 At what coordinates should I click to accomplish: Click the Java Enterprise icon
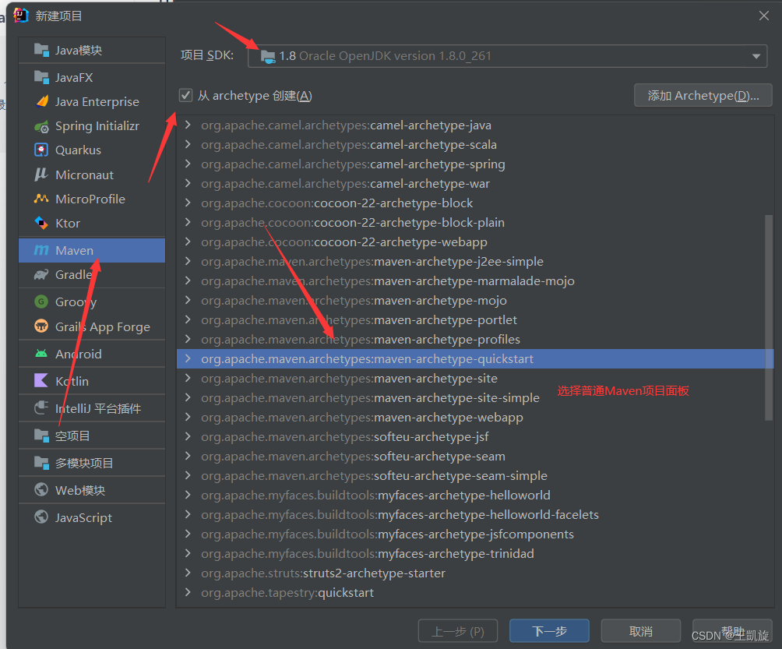(42, 101)
